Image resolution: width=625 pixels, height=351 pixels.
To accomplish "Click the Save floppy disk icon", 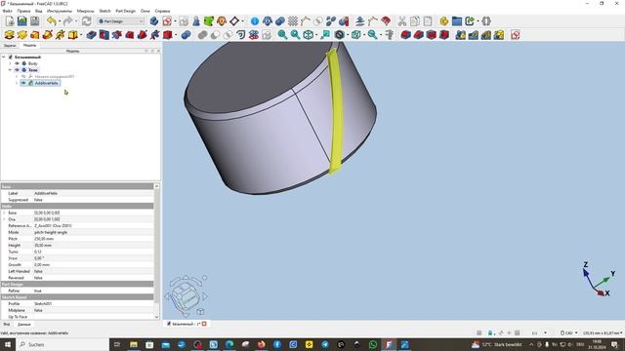I will tap(35, 21).
